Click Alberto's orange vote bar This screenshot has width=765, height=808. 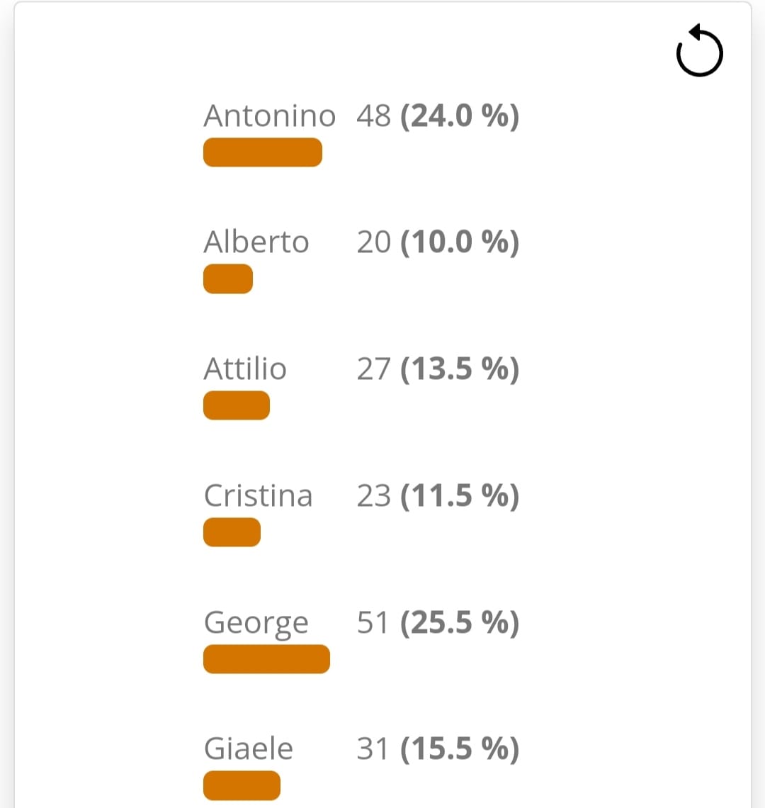tap(228, 279)
